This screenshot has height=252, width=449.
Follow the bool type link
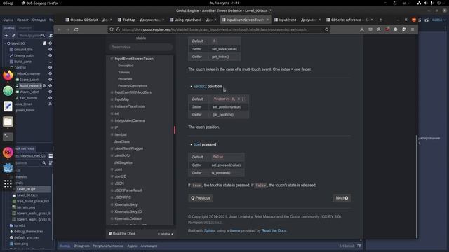(x=197, y=144)
